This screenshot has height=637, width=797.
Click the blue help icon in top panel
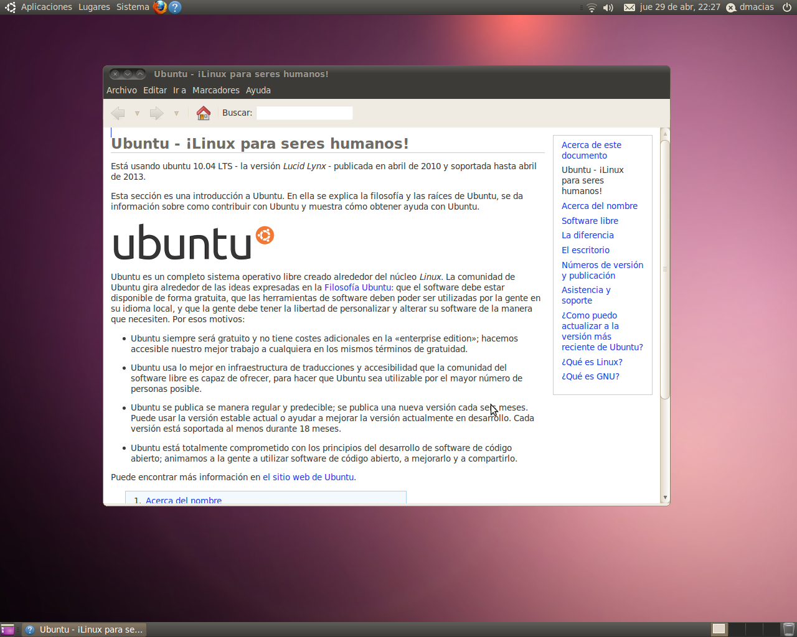point(175,7)
